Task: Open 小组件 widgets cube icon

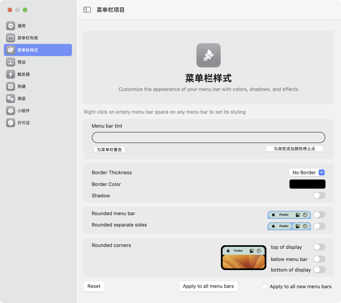Action: tap(11, 111)
